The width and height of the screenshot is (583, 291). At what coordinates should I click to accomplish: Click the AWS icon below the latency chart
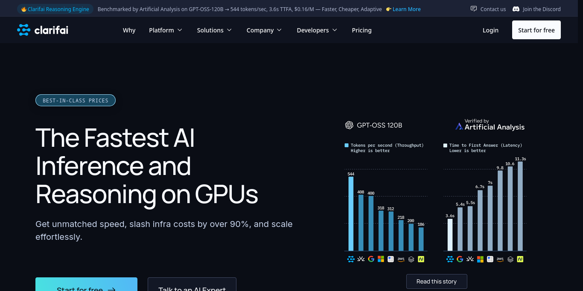(x=500, y=259)
